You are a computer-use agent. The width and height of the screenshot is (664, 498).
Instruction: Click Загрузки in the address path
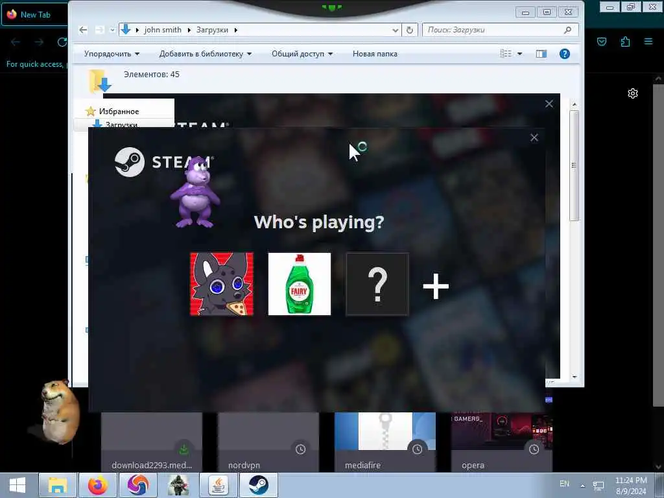[212, 30]
